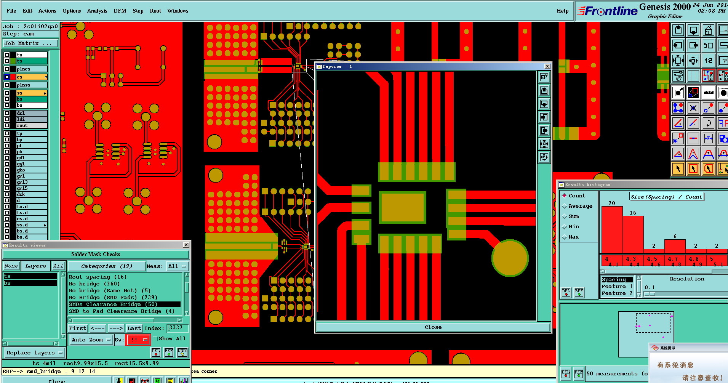728x383 pixels.
Task: Toggle visibility checkbox for drl layer
Action: click(x=7, y=113)
